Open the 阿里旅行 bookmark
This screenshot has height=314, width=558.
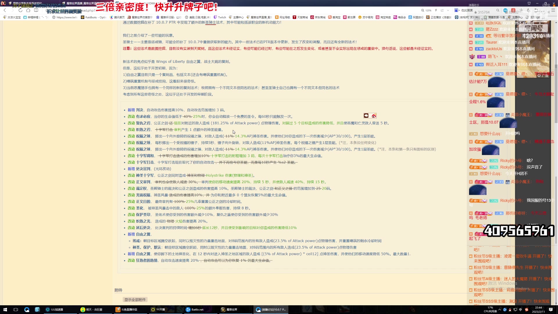pyautogui.click(x=416, y=17)
